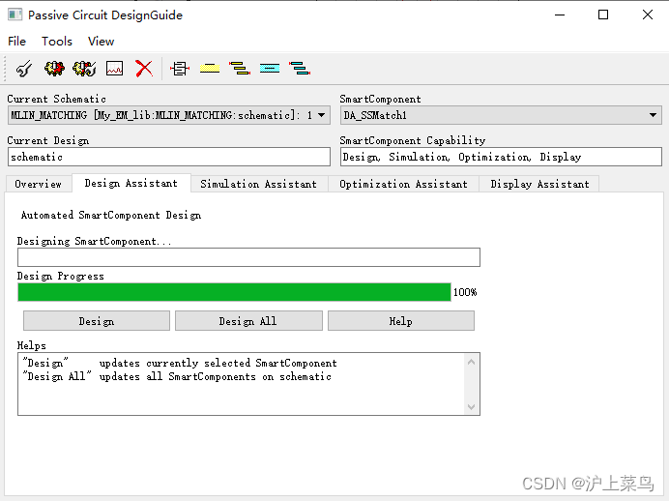Click the black filter component palette icon
Screen dimensions: 669x501
click(x=180, y=69)
